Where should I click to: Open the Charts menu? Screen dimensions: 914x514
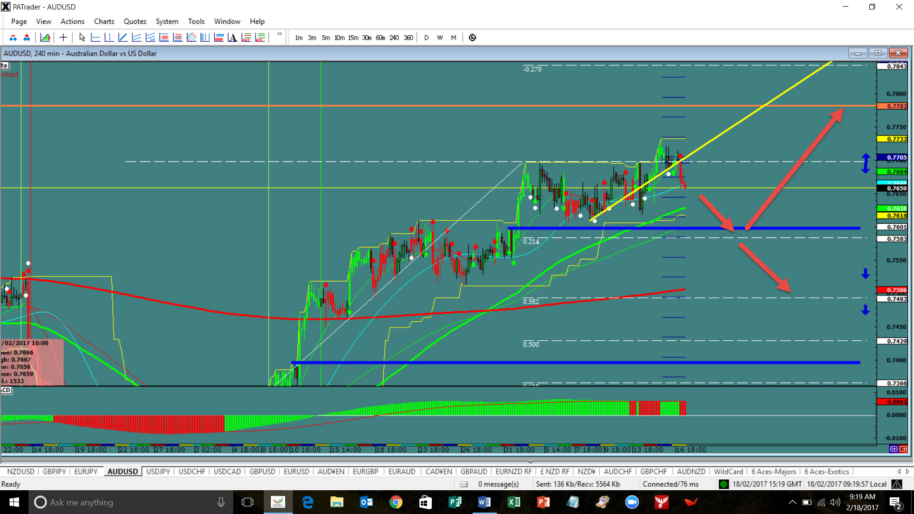(104, 21)
